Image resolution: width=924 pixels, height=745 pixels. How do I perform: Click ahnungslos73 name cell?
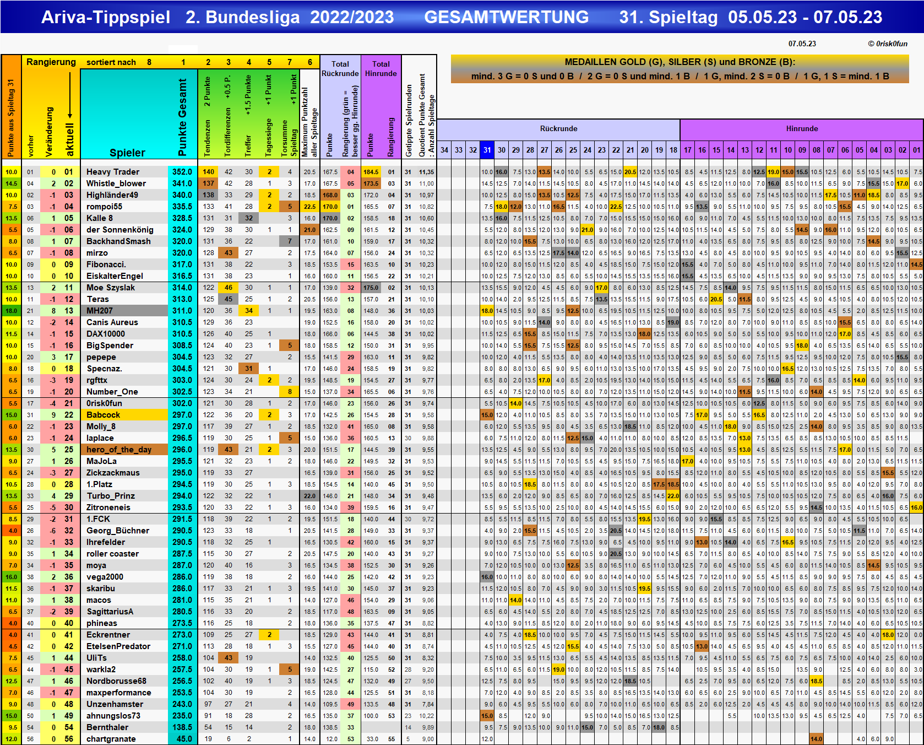[124, 716]
